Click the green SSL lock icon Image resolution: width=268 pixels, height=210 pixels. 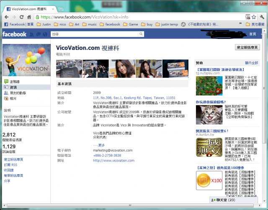(37, 17)
